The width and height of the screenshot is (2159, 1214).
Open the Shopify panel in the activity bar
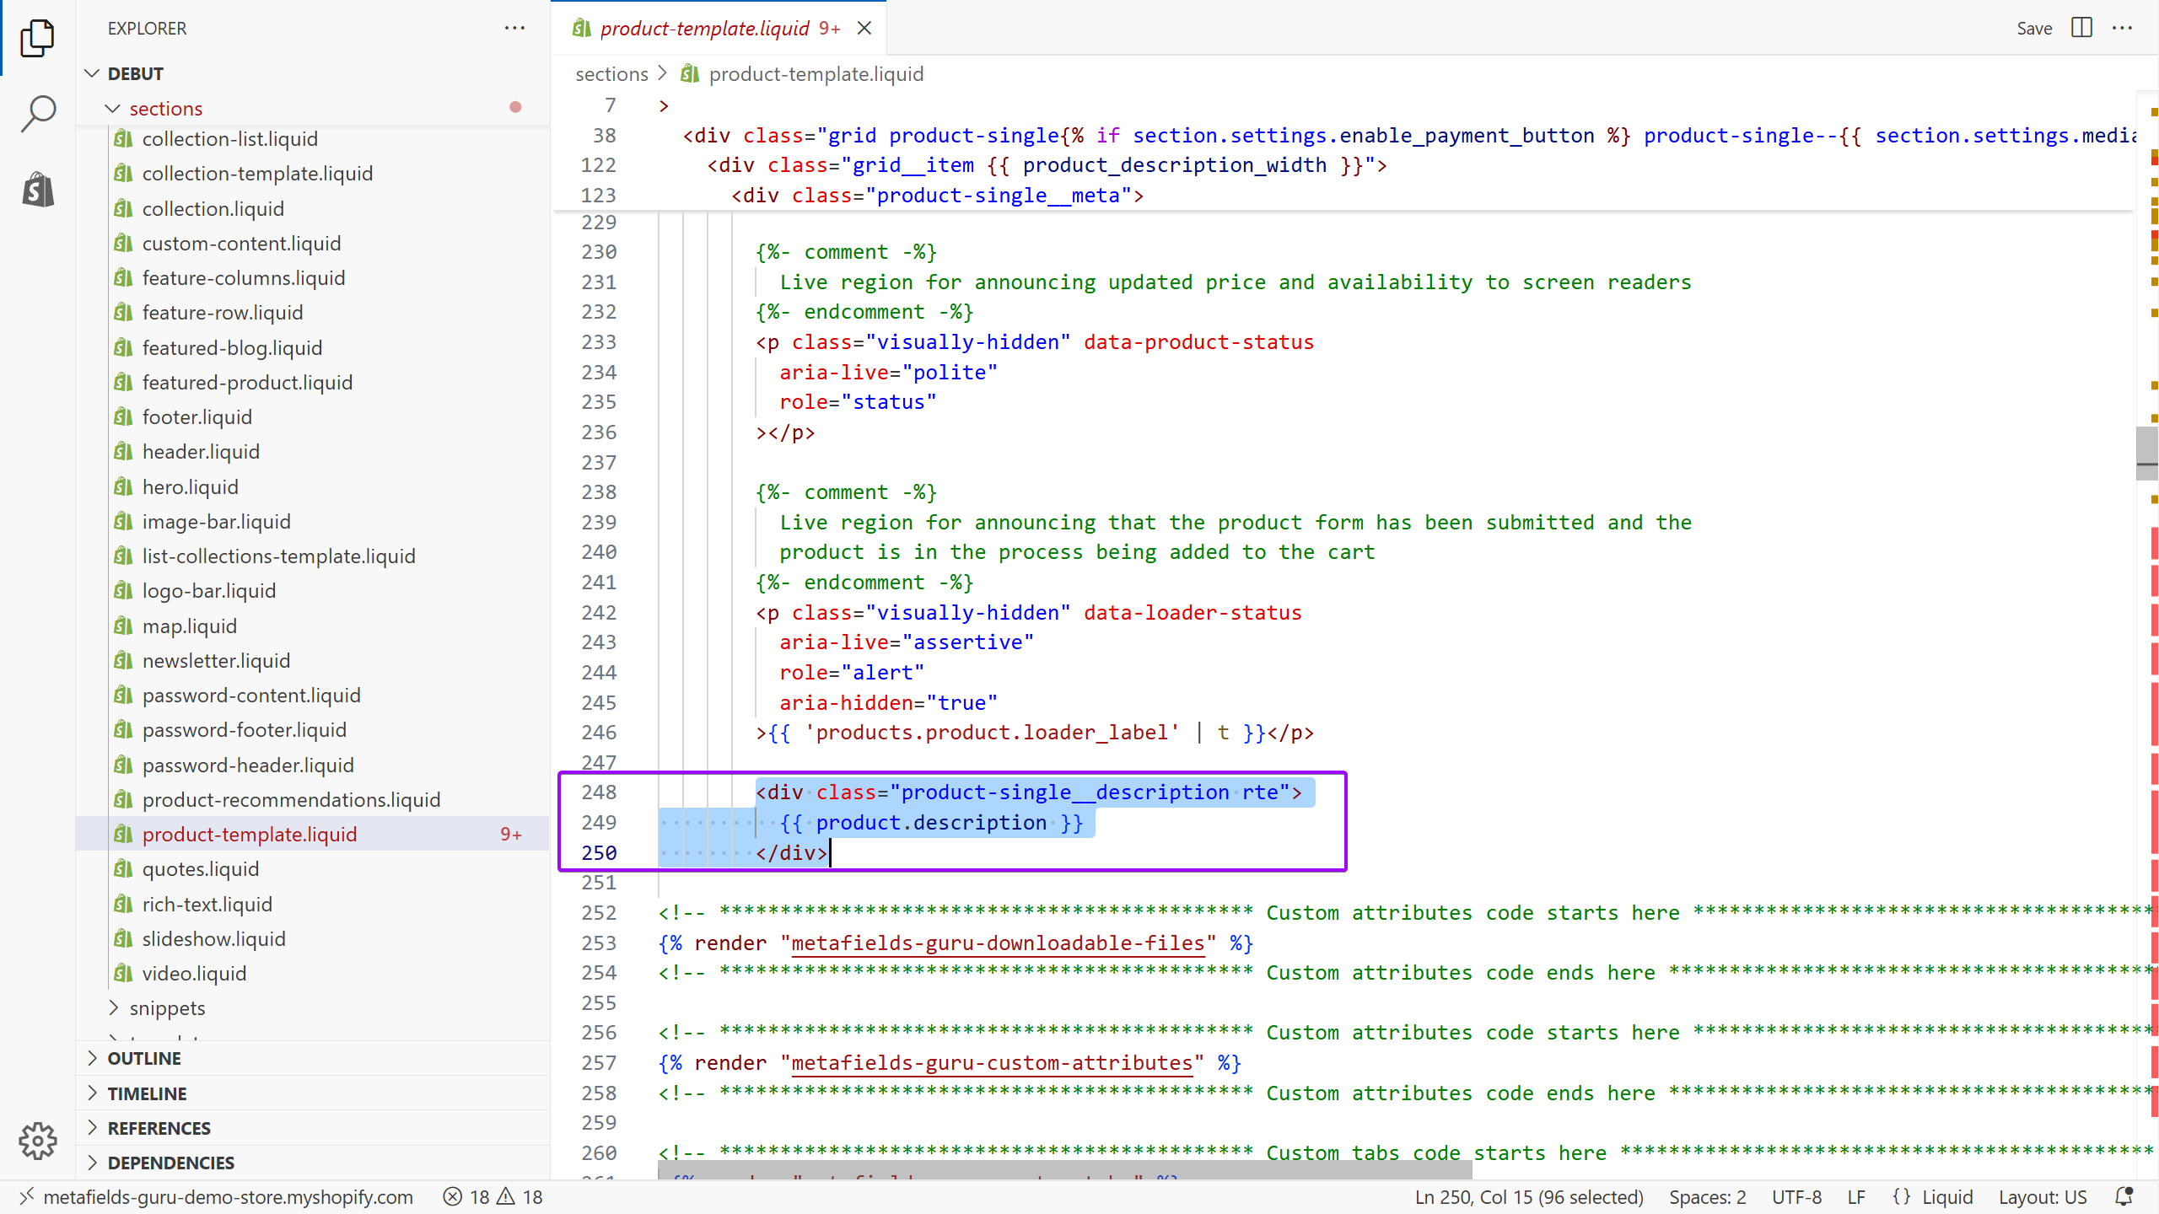coord(37,189)
